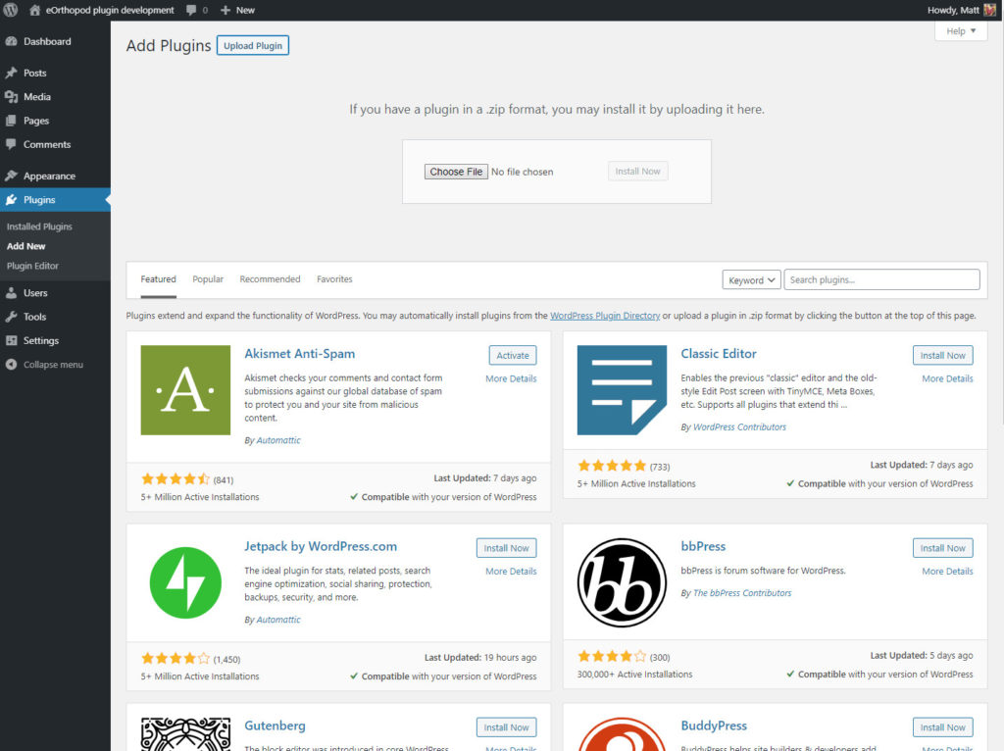Click Install Now in the upload box
Screen dimensions: 1004x751
coord(637,171)
